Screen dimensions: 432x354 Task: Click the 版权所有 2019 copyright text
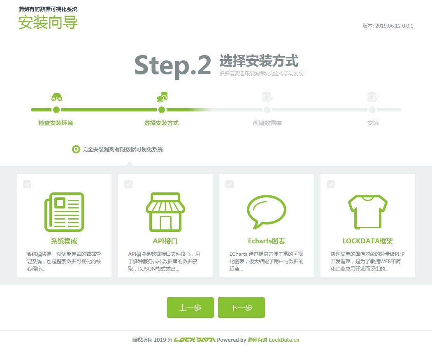tap(152, 340)
